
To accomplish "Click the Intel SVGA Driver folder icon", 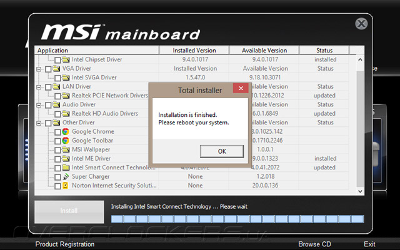I will pyautogui.click(x=66, y=77).
